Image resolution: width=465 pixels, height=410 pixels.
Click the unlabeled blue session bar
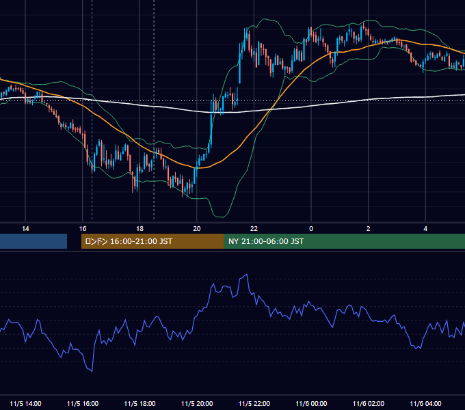pos(34,241)
